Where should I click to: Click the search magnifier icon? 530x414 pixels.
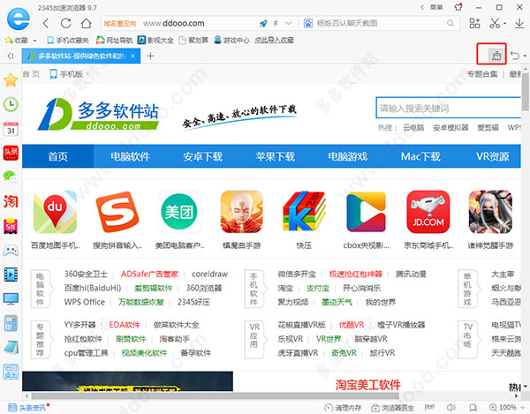(450, 23)
